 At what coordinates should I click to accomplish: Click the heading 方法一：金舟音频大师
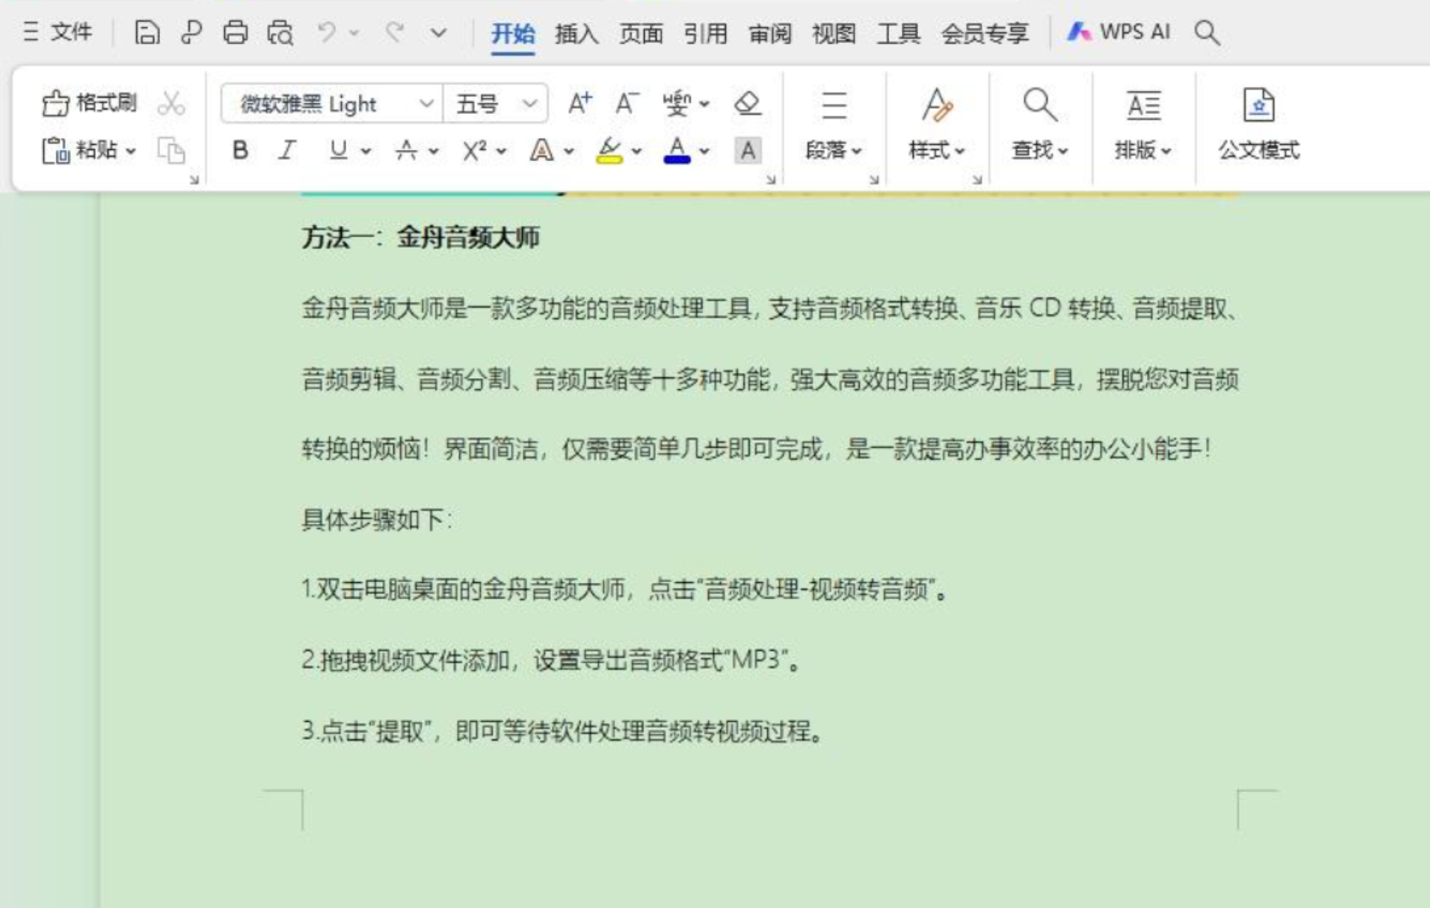coord(420,238)
